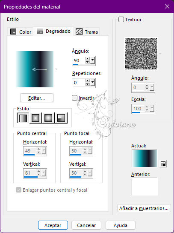Toggle Enlazar puntos central y focal

[18, 190]
